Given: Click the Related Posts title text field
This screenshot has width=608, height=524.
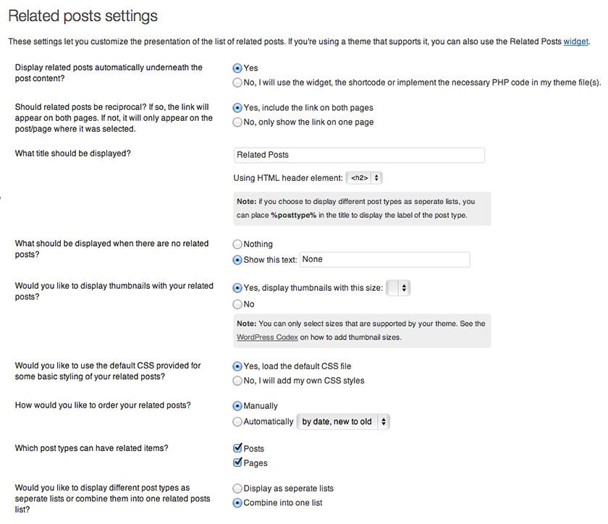Looking at the screenshot, I should tap(359, 155).
